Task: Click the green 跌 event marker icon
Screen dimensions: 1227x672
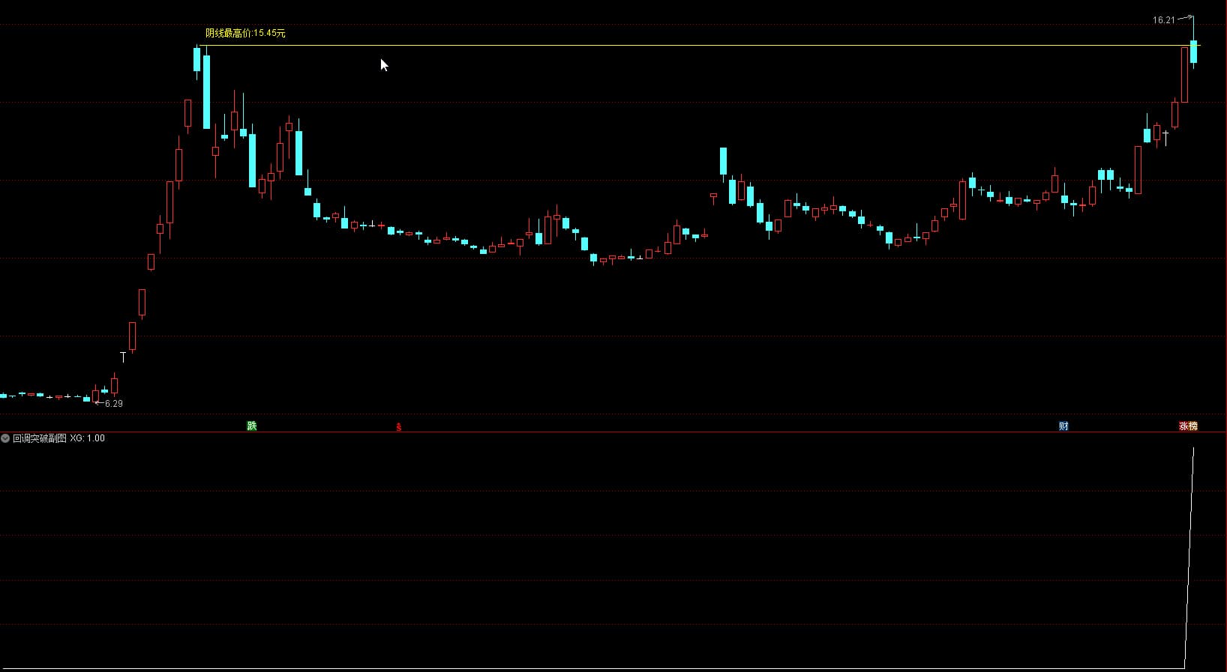Action: tap(252, 426)
